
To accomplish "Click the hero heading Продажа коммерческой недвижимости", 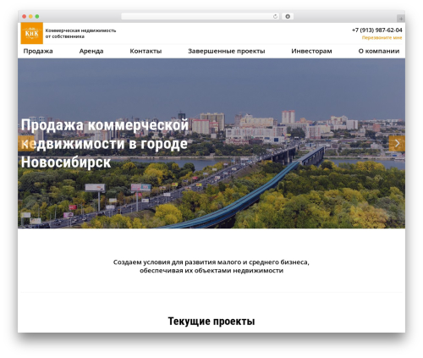I will pyautogui.click(x=105, y=144).
